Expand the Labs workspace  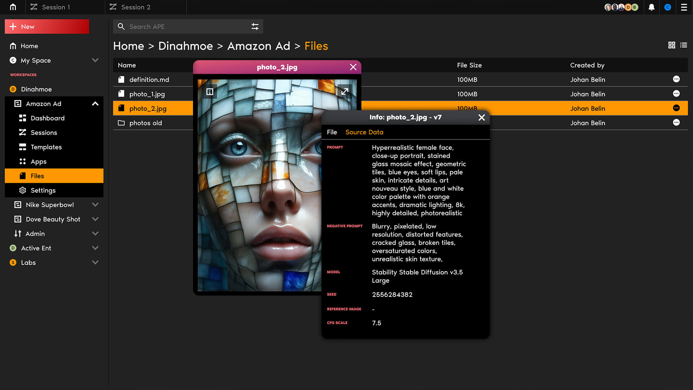[x=95, y=263]
